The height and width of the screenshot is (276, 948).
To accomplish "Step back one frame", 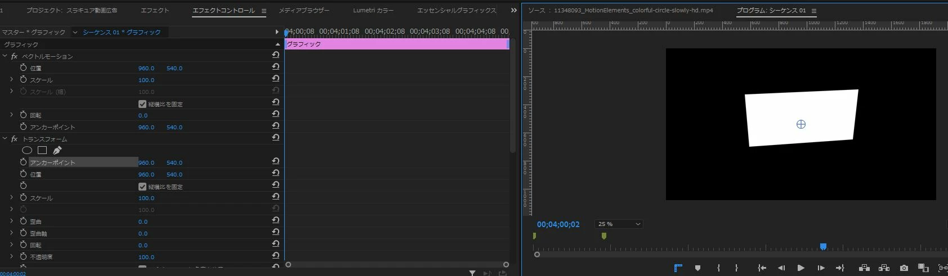I will (x=781, y=268).
